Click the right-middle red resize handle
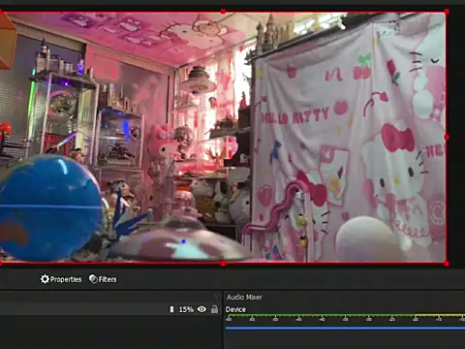 pyautogui.click(x=447, y=138)
